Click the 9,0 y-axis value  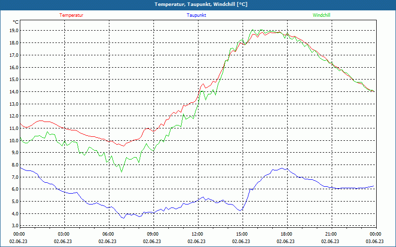click(x=15, y=153)
